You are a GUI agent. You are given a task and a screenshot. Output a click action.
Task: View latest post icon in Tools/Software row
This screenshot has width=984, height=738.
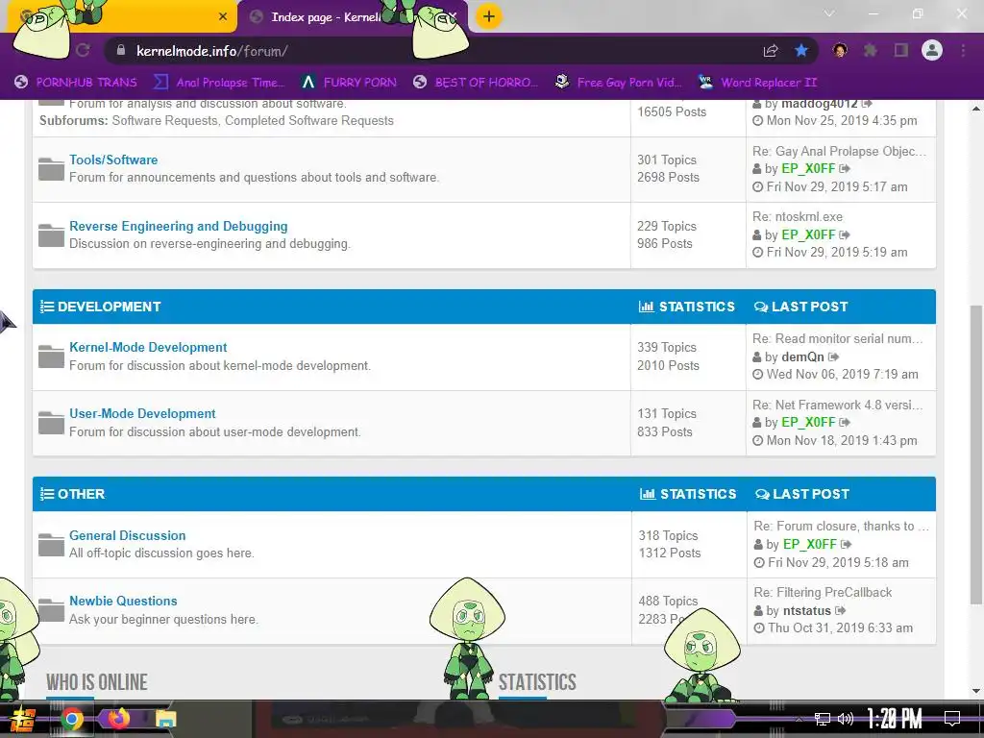click(x=845, y=169)
